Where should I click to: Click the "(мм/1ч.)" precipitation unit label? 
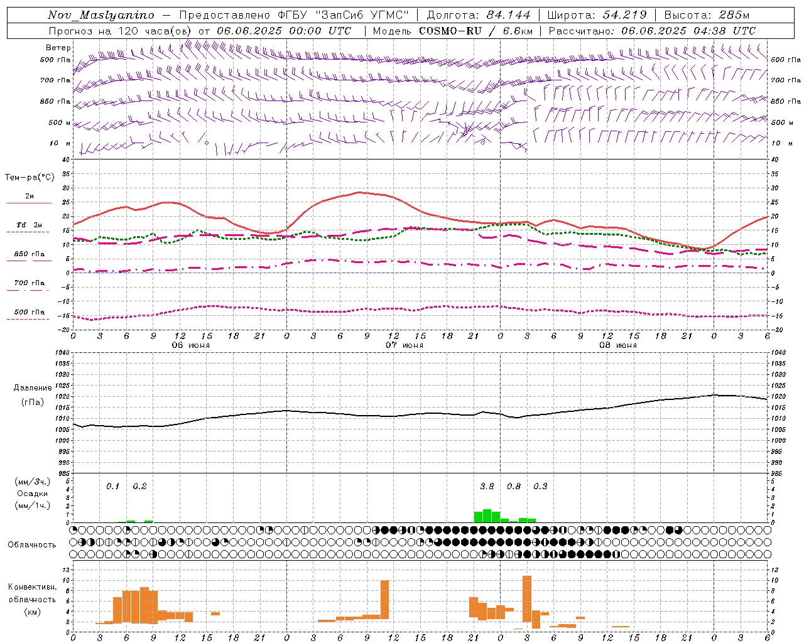point(33,505)
